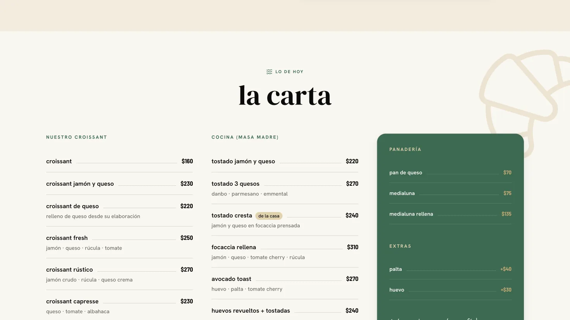Image resolution: width=570 pixels, height=320 pixels.
Task: Click the 'de la casa' badge
Action: click(269, 216)
